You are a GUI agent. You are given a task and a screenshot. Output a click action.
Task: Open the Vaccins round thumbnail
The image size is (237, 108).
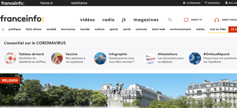tap(57, 58)
